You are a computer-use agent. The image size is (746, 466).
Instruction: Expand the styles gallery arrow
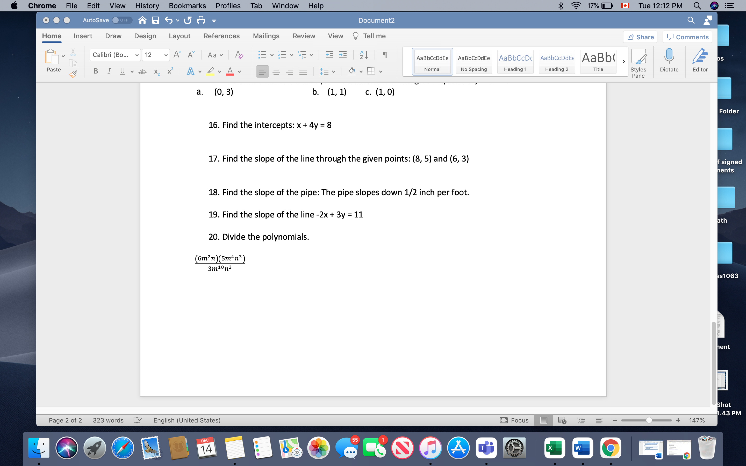(x=624, y=62)
